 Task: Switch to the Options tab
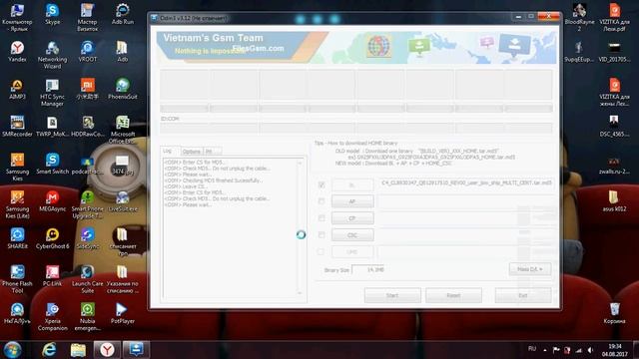pos(191,152)
